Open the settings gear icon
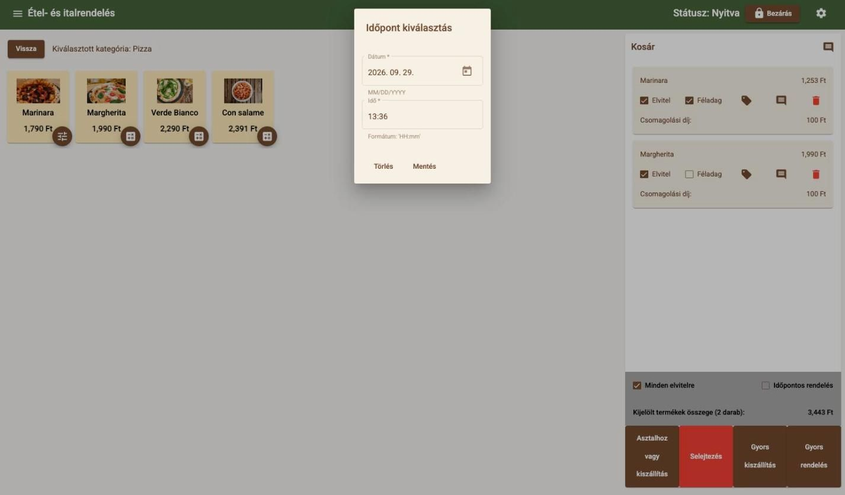This screenshot has height=495, width=845. [x=821, y=13]
